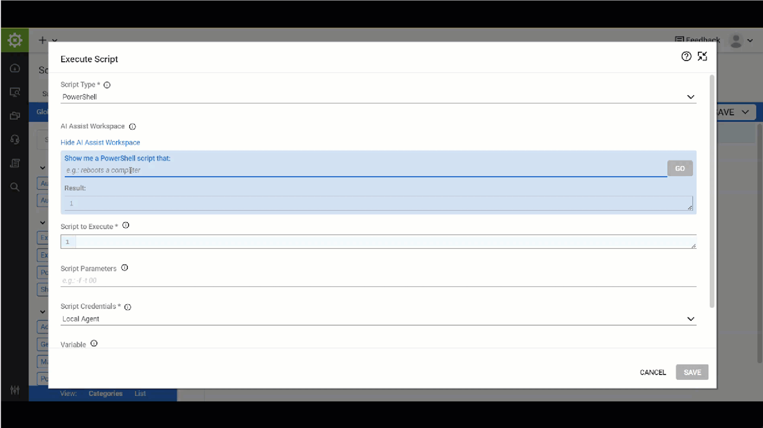Open the search icon in left sidebar
763x428 pixels.
(15, 187)
